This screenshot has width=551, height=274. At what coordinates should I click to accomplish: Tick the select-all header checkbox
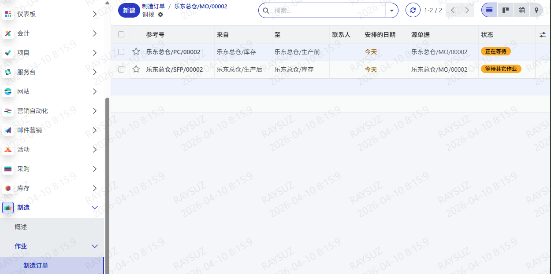coord(121,34)
